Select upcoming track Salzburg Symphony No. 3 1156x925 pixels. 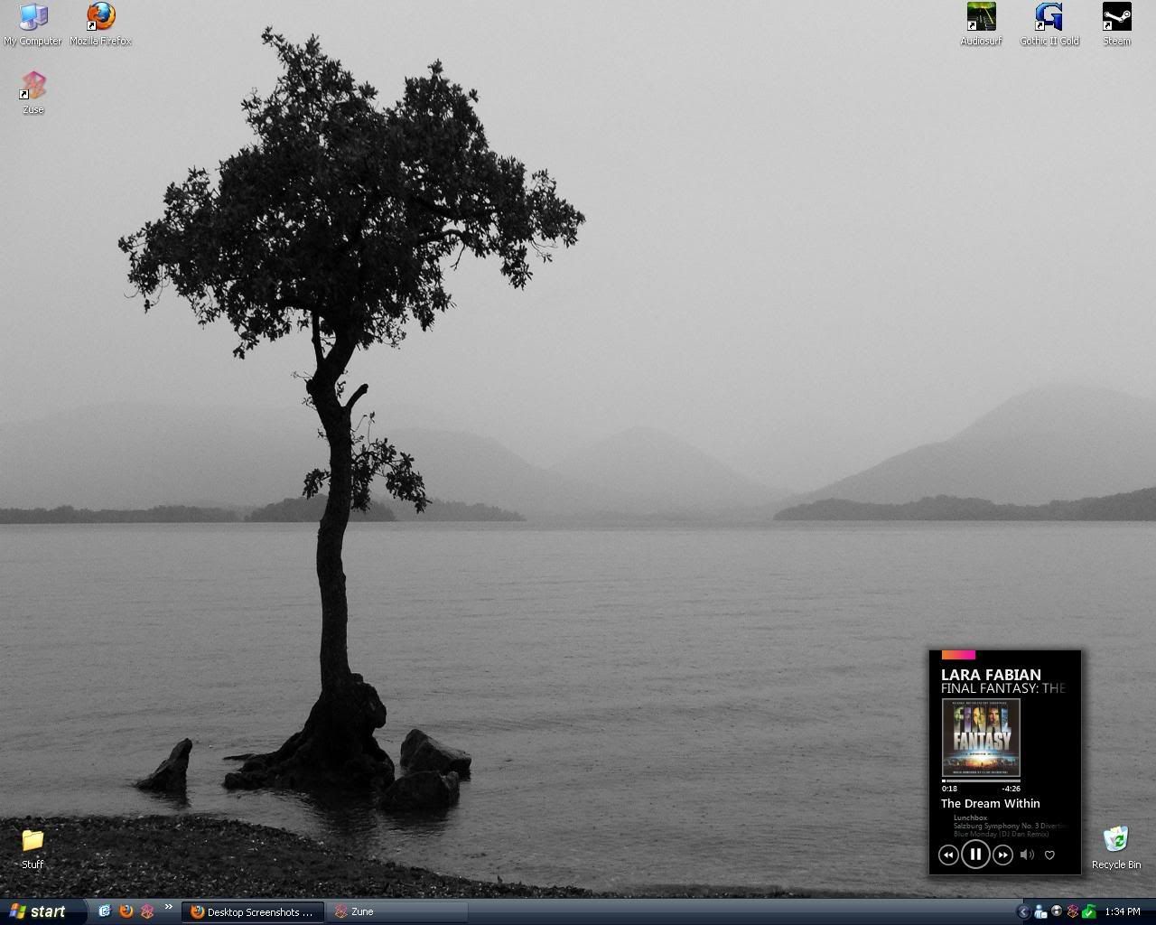click(1010, 826)
